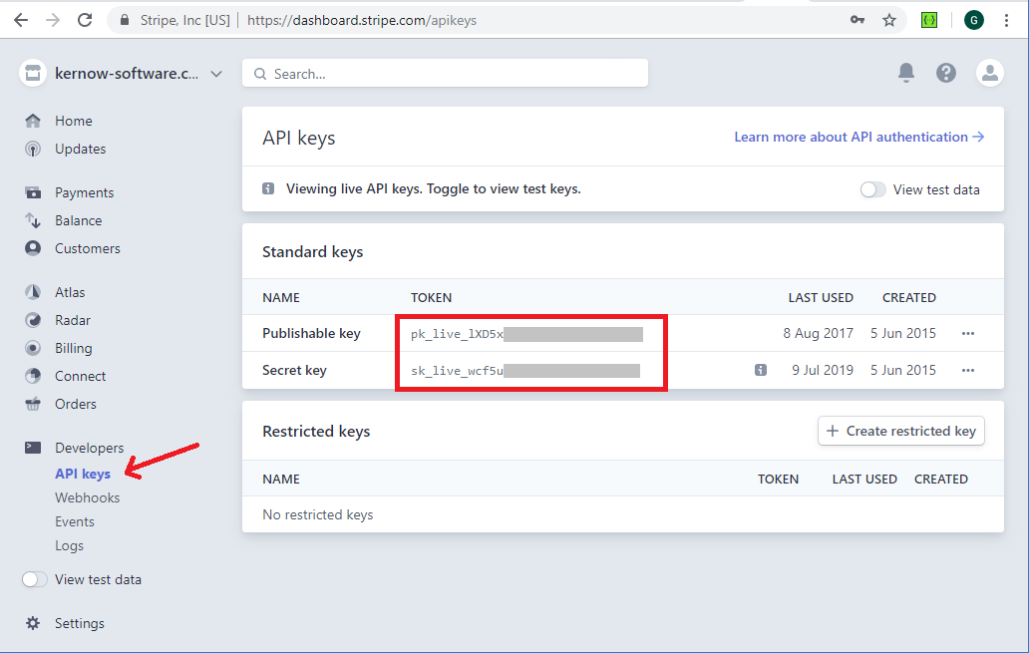The width and height of the screenshot is (1029, 653).
Task: Click the Billing sidebar icon
Action: (33, 348)
